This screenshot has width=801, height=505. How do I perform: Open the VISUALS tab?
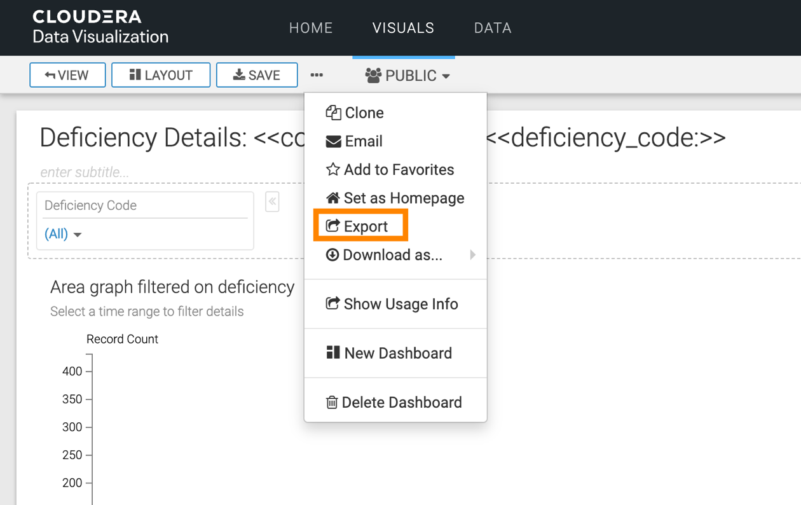coord(403,28)
